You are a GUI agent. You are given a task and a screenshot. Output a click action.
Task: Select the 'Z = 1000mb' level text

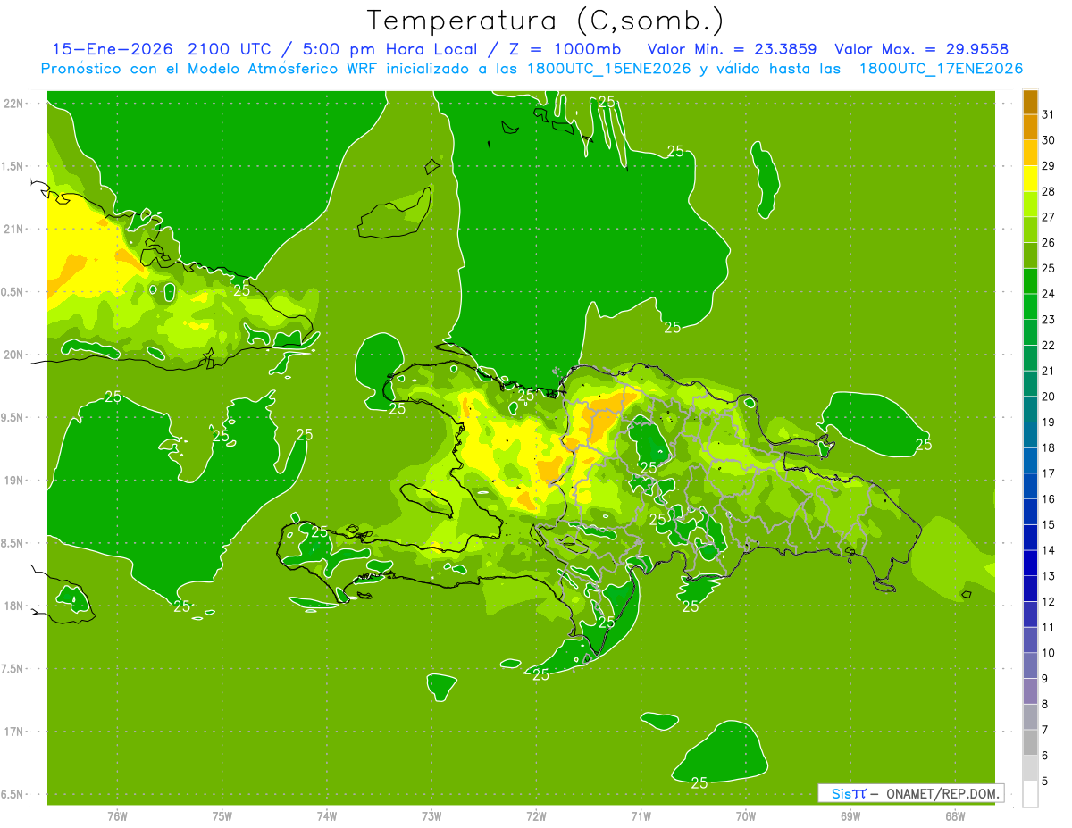tap(566, 49)
